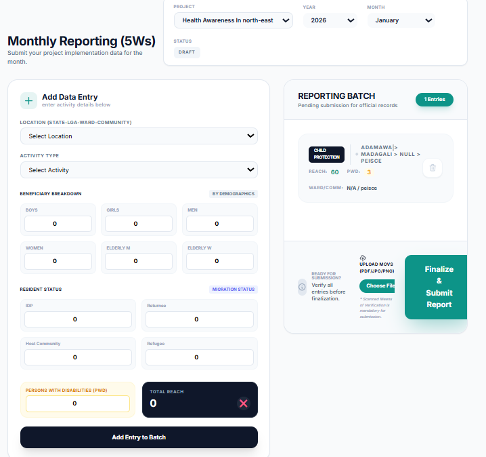Click Finalize & Submit Report button
Image resolution: width=486 pixels, height=457 pixels.
[x=436, y=287]
